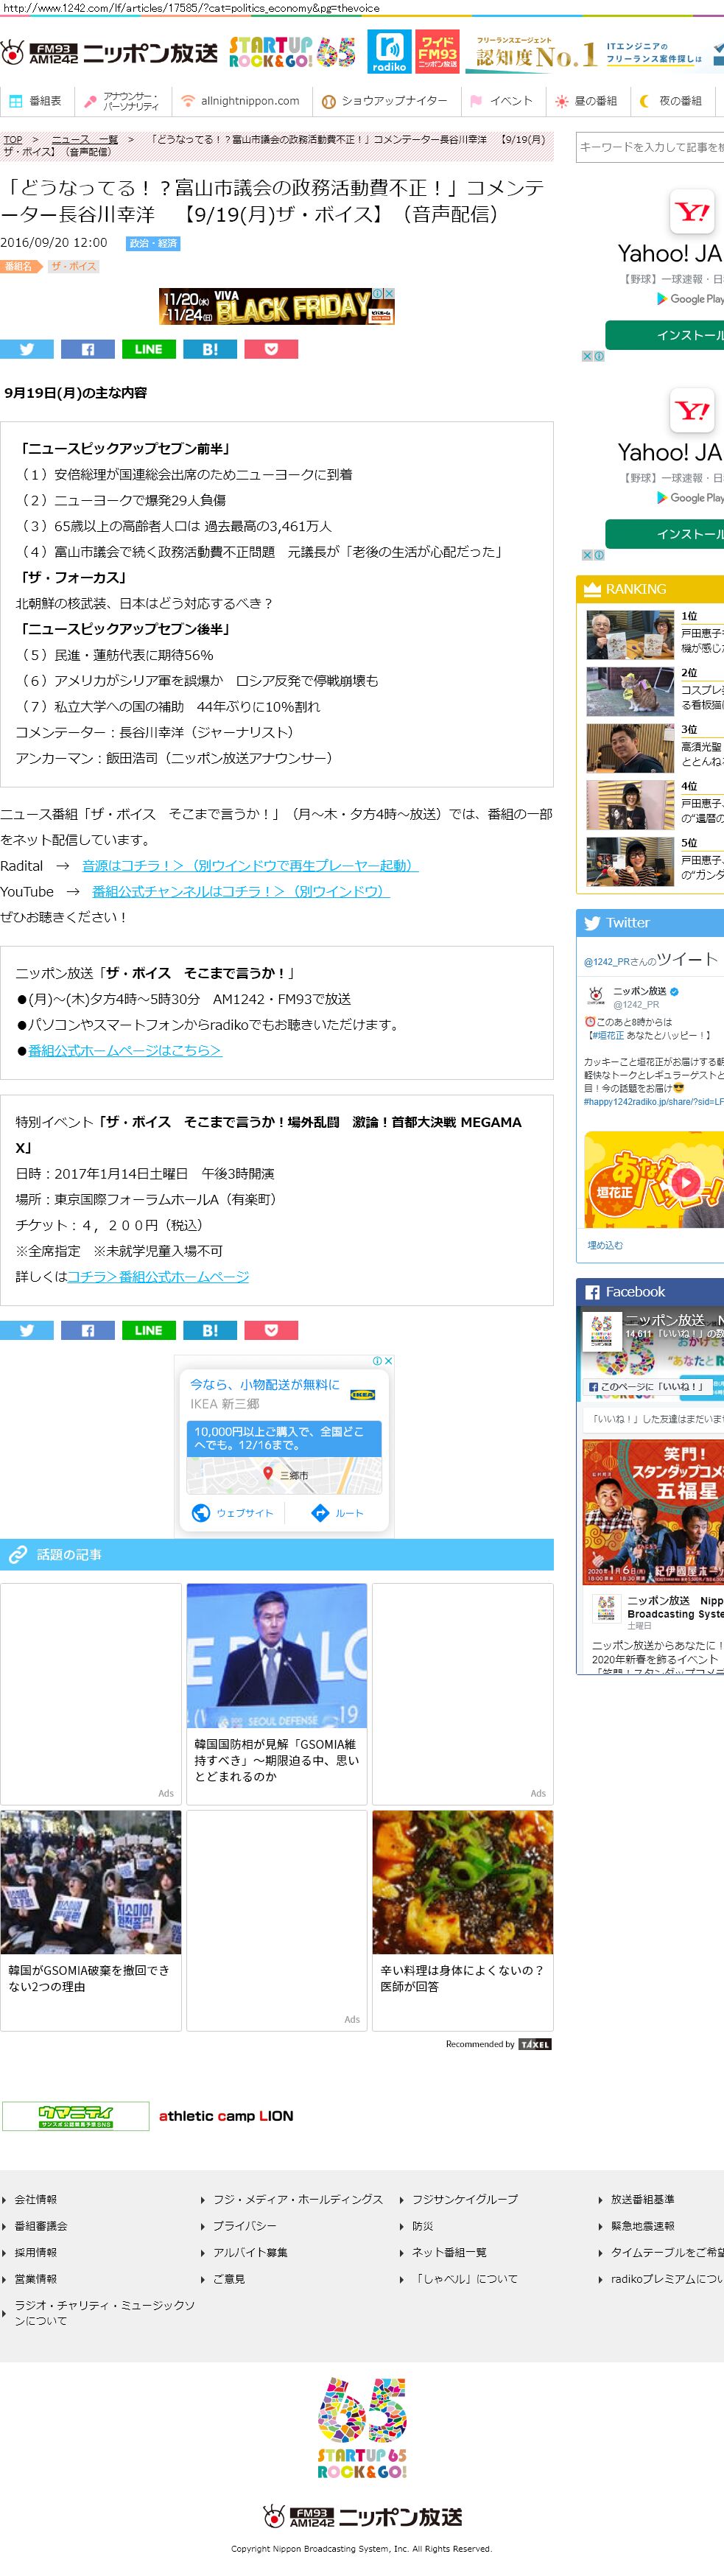The width and height of the screenshot is (724, 2576).
Task: Save article with top Pocket icon
Action: pyautogui.click(x=271, y=349)
